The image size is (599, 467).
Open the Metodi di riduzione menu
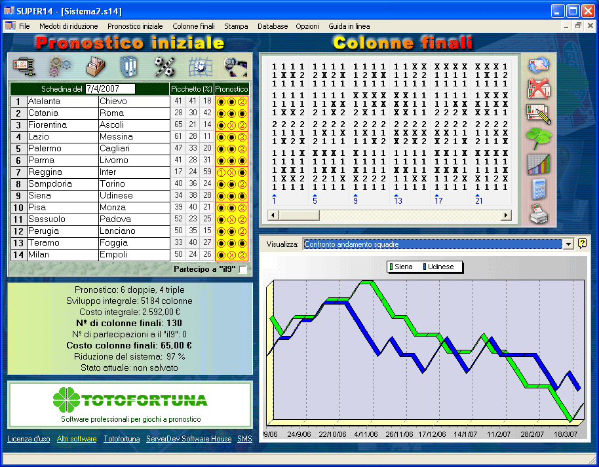[x=69, y=26]
